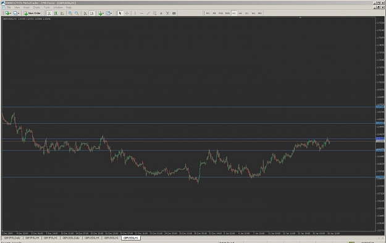Select the crosshair tool

[x=127, y=14]
